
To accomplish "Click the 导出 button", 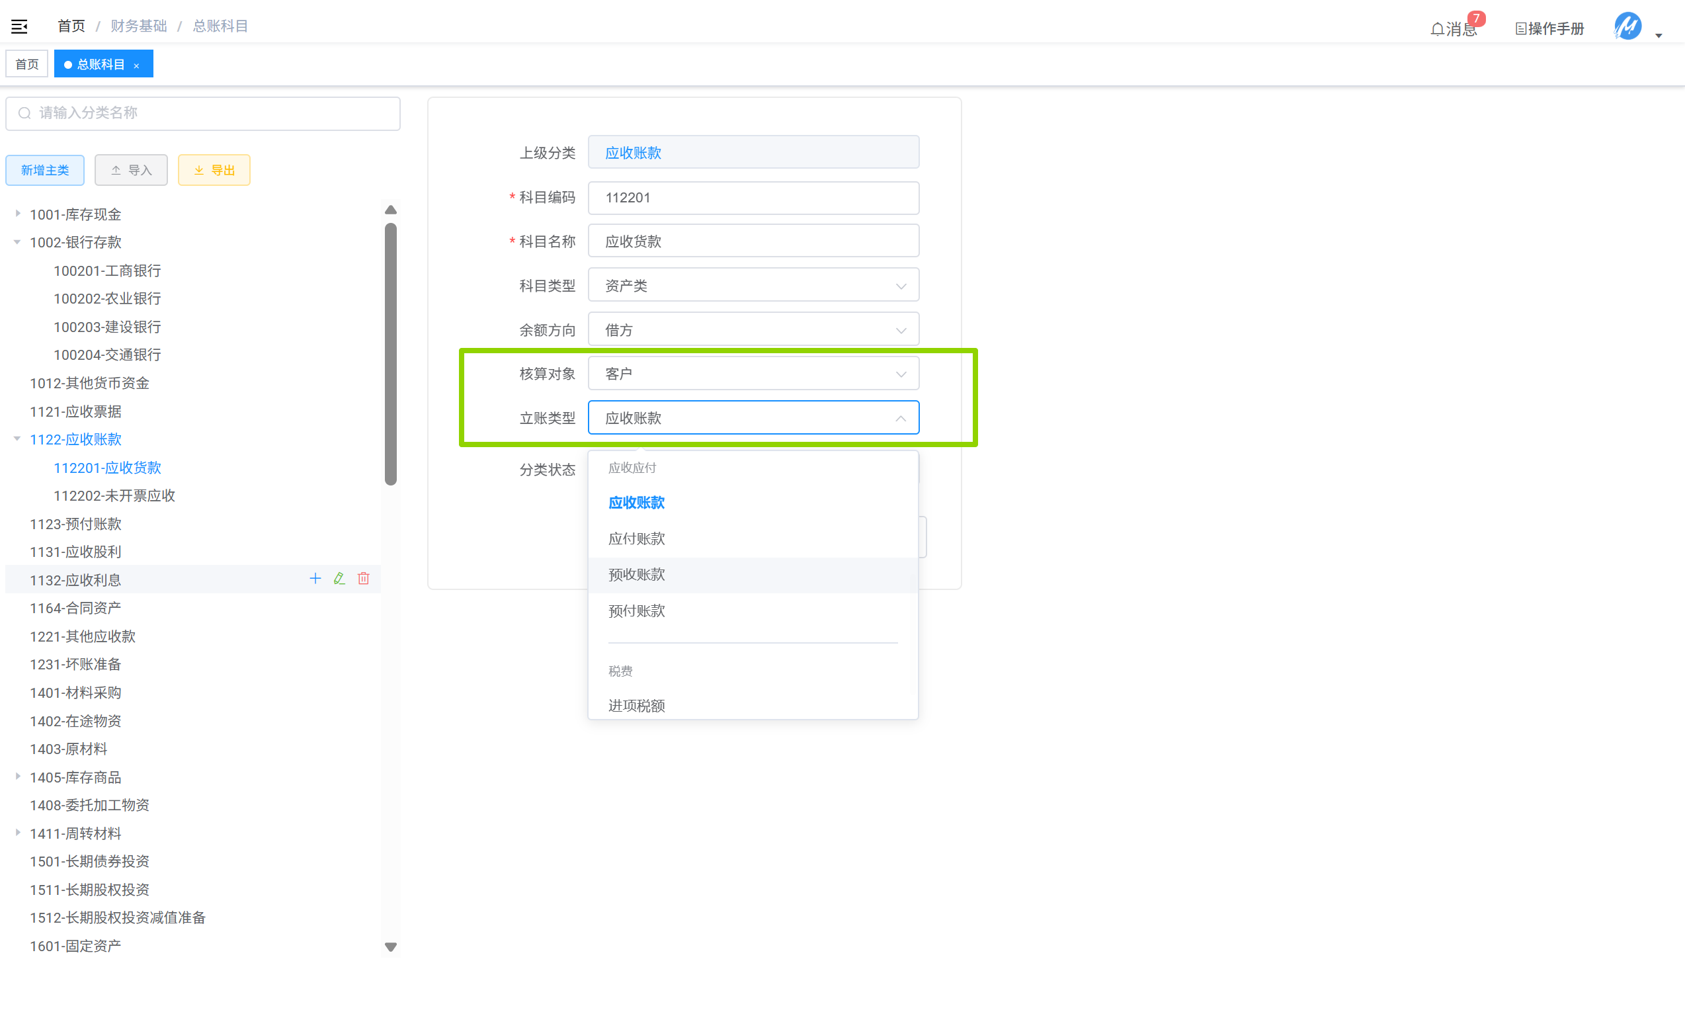I will click(x=214, y=170).
